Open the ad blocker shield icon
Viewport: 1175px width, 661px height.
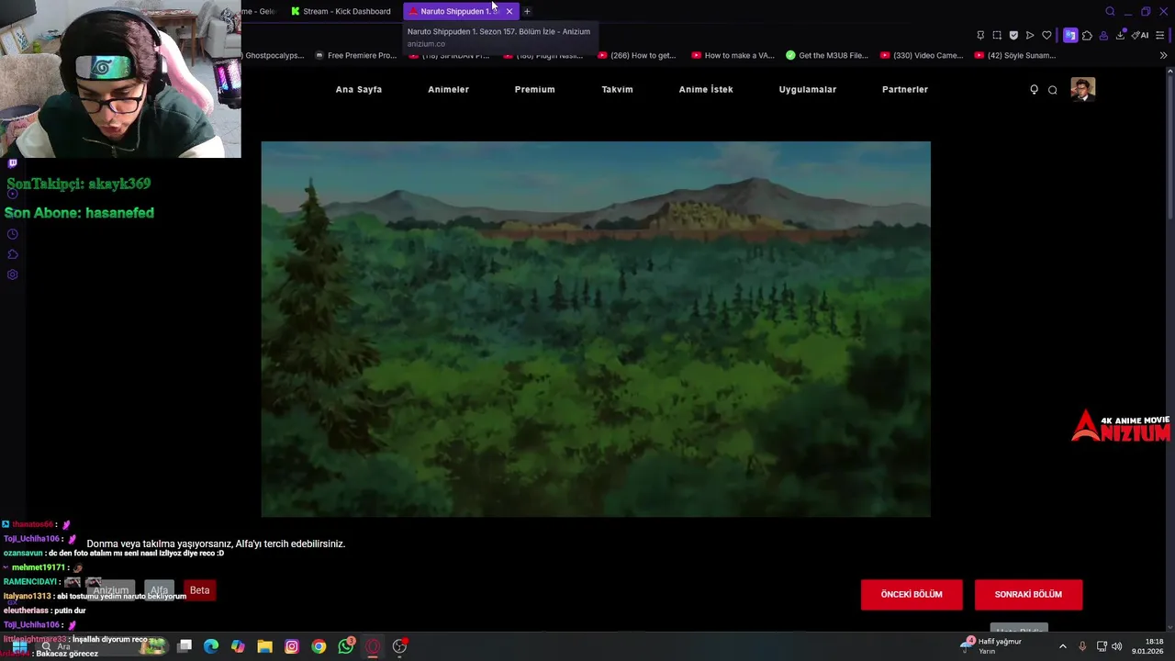tap(1013, 36)
